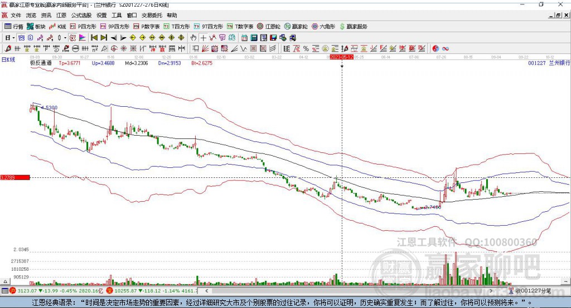Expand the panel arrow at bottom-left of chart
This screenshot has width=571, height=308.
[x=5, y=281]
